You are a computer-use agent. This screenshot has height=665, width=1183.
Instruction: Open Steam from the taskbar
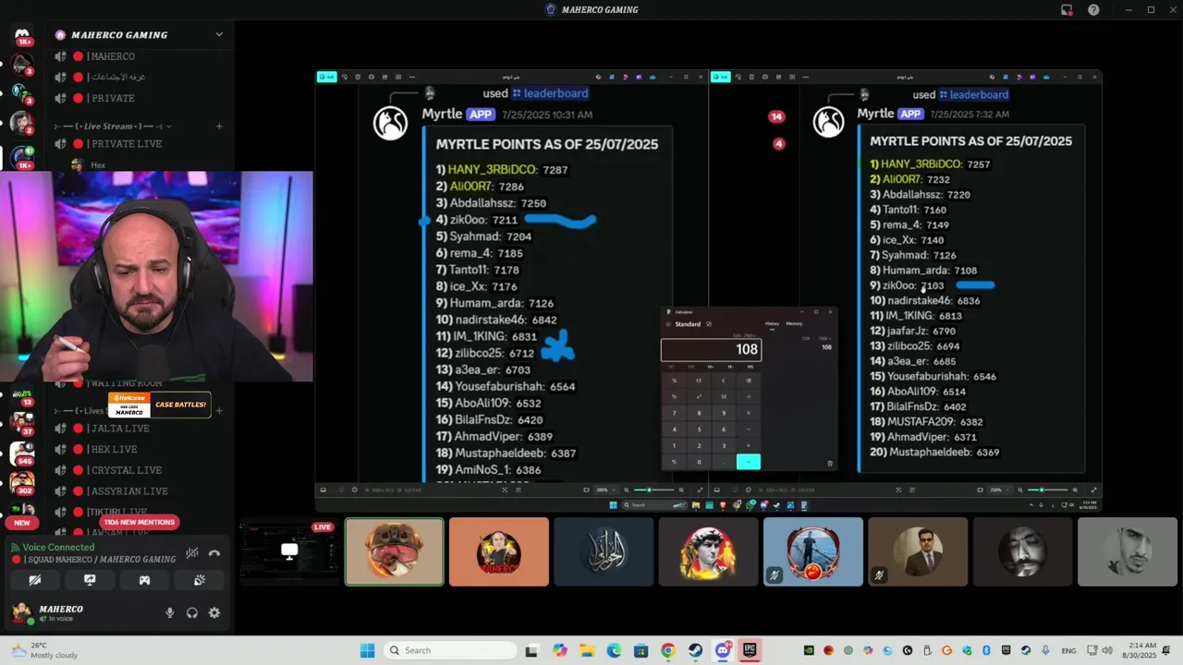(x=695, y=650)
